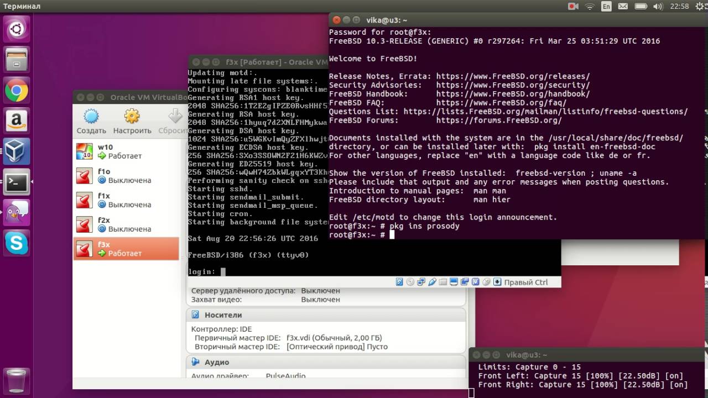Click shared folders icon in f3x status bar
The height and width of the screenshot is (398, 708).
click(443, 282)
